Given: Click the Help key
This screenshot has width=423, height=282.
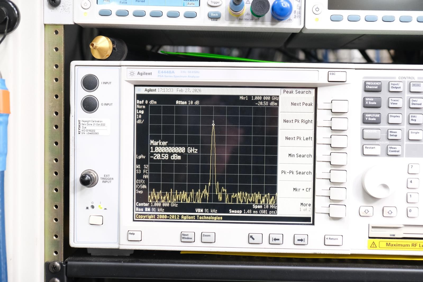Looking at the screenshot, I should 134,236.
